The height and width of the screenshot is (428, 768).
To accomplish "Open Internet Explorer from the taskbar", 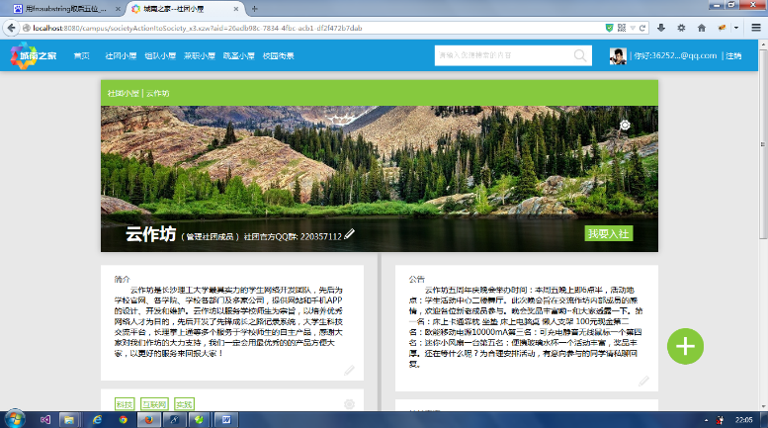I will coord(96,419).
